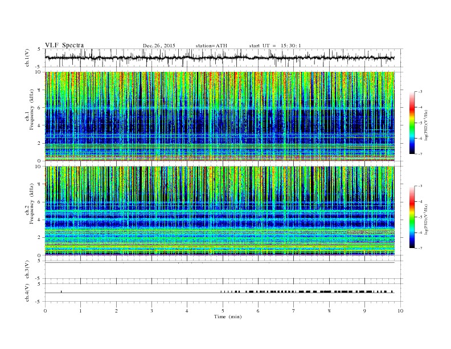Select the lower log(PSD)(V²/Hz) colorbar label

425,219
